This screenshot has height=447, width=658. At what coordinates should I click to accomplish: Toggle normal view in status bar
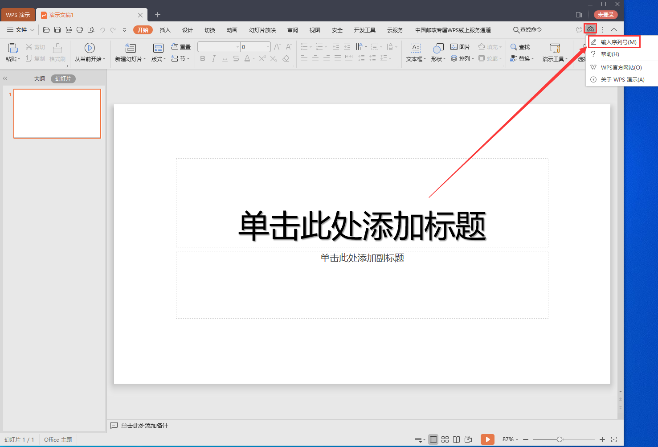coord(433,439)
